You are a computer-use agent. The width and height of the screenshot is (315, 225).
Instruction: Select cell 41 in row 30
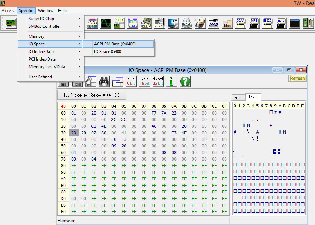coord(124,133)
